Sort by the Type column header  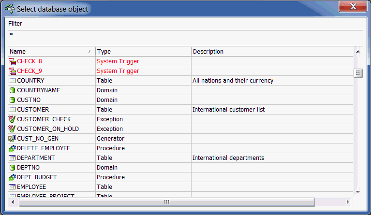tap(143, 52)
